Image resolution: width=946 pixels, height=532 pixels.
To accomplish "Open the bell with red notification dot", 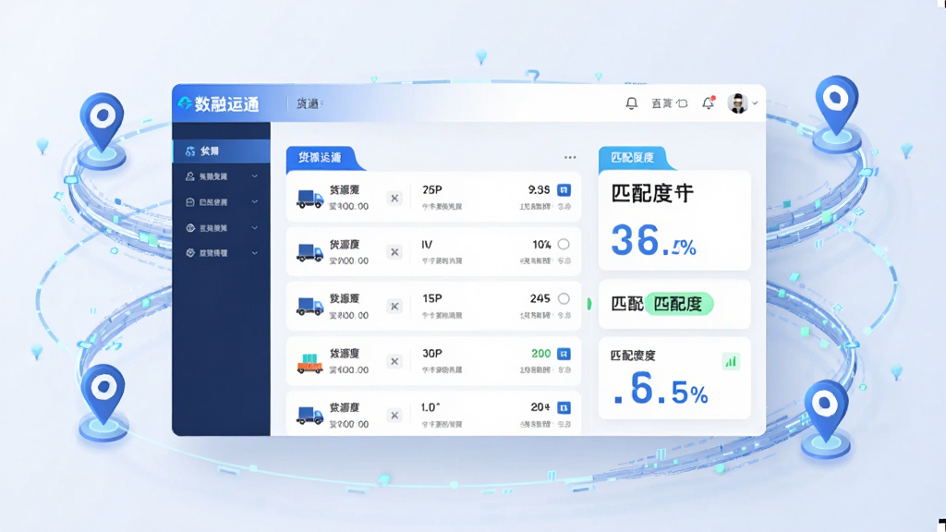I will 709,103.
